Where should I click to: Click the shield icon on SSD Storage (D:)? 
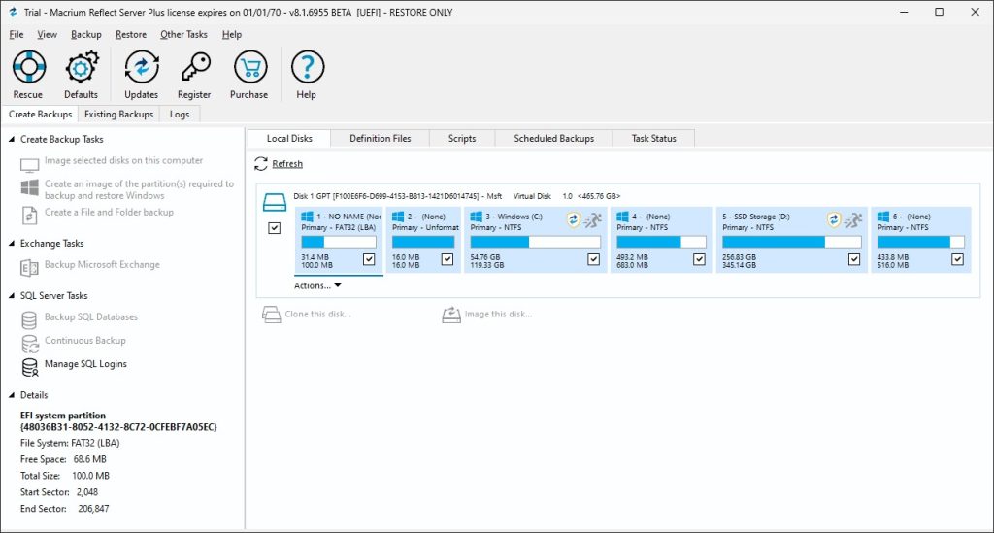click(834, 220)
